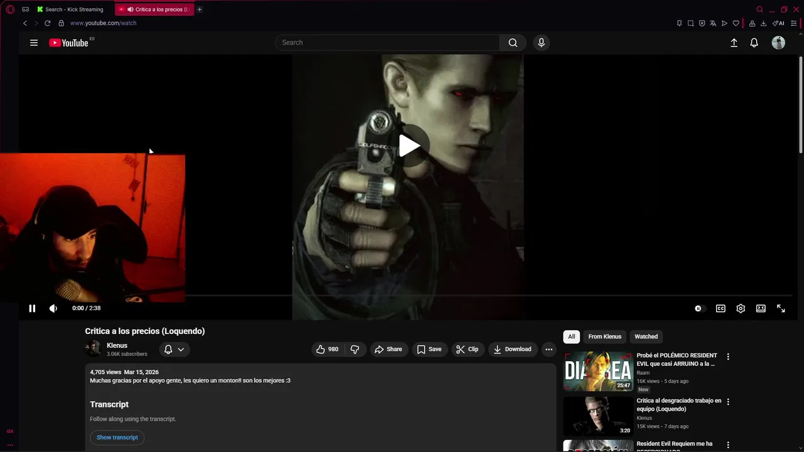The height and width of the screenshot is (452, 804).
Task: Click the page vertical scrollbar
Action: [x=801, y=104]
